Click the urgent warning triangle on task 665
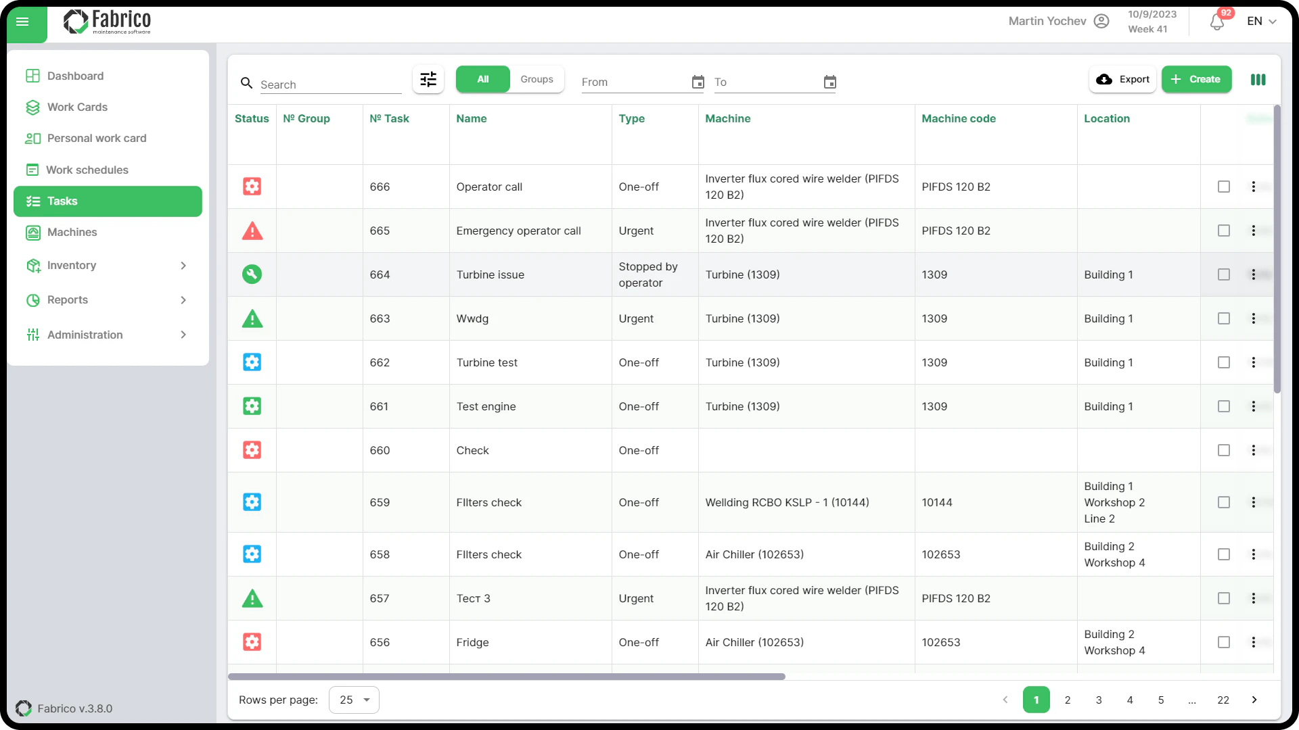The height and width of the screenshot is (730, 1299). tap(252, 230)
